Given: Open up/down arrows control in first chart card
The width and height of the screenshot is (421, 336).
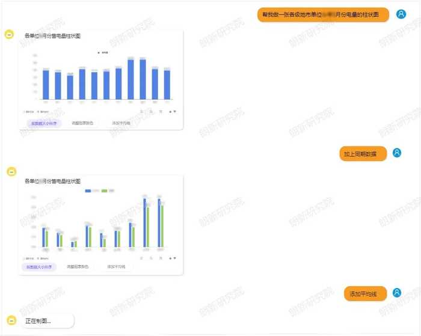Looking at the screenshot, I should tap(172, 111).
